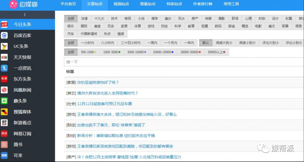This screenshot has height=162, width=304.
Task: Select the 百度百家 paw icon
Action: point(4,35)
